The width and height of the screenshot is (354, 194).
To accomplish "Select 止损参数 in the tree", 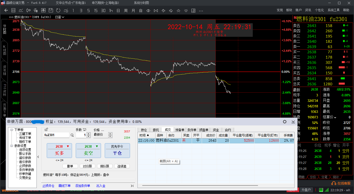I will point(25,166).
